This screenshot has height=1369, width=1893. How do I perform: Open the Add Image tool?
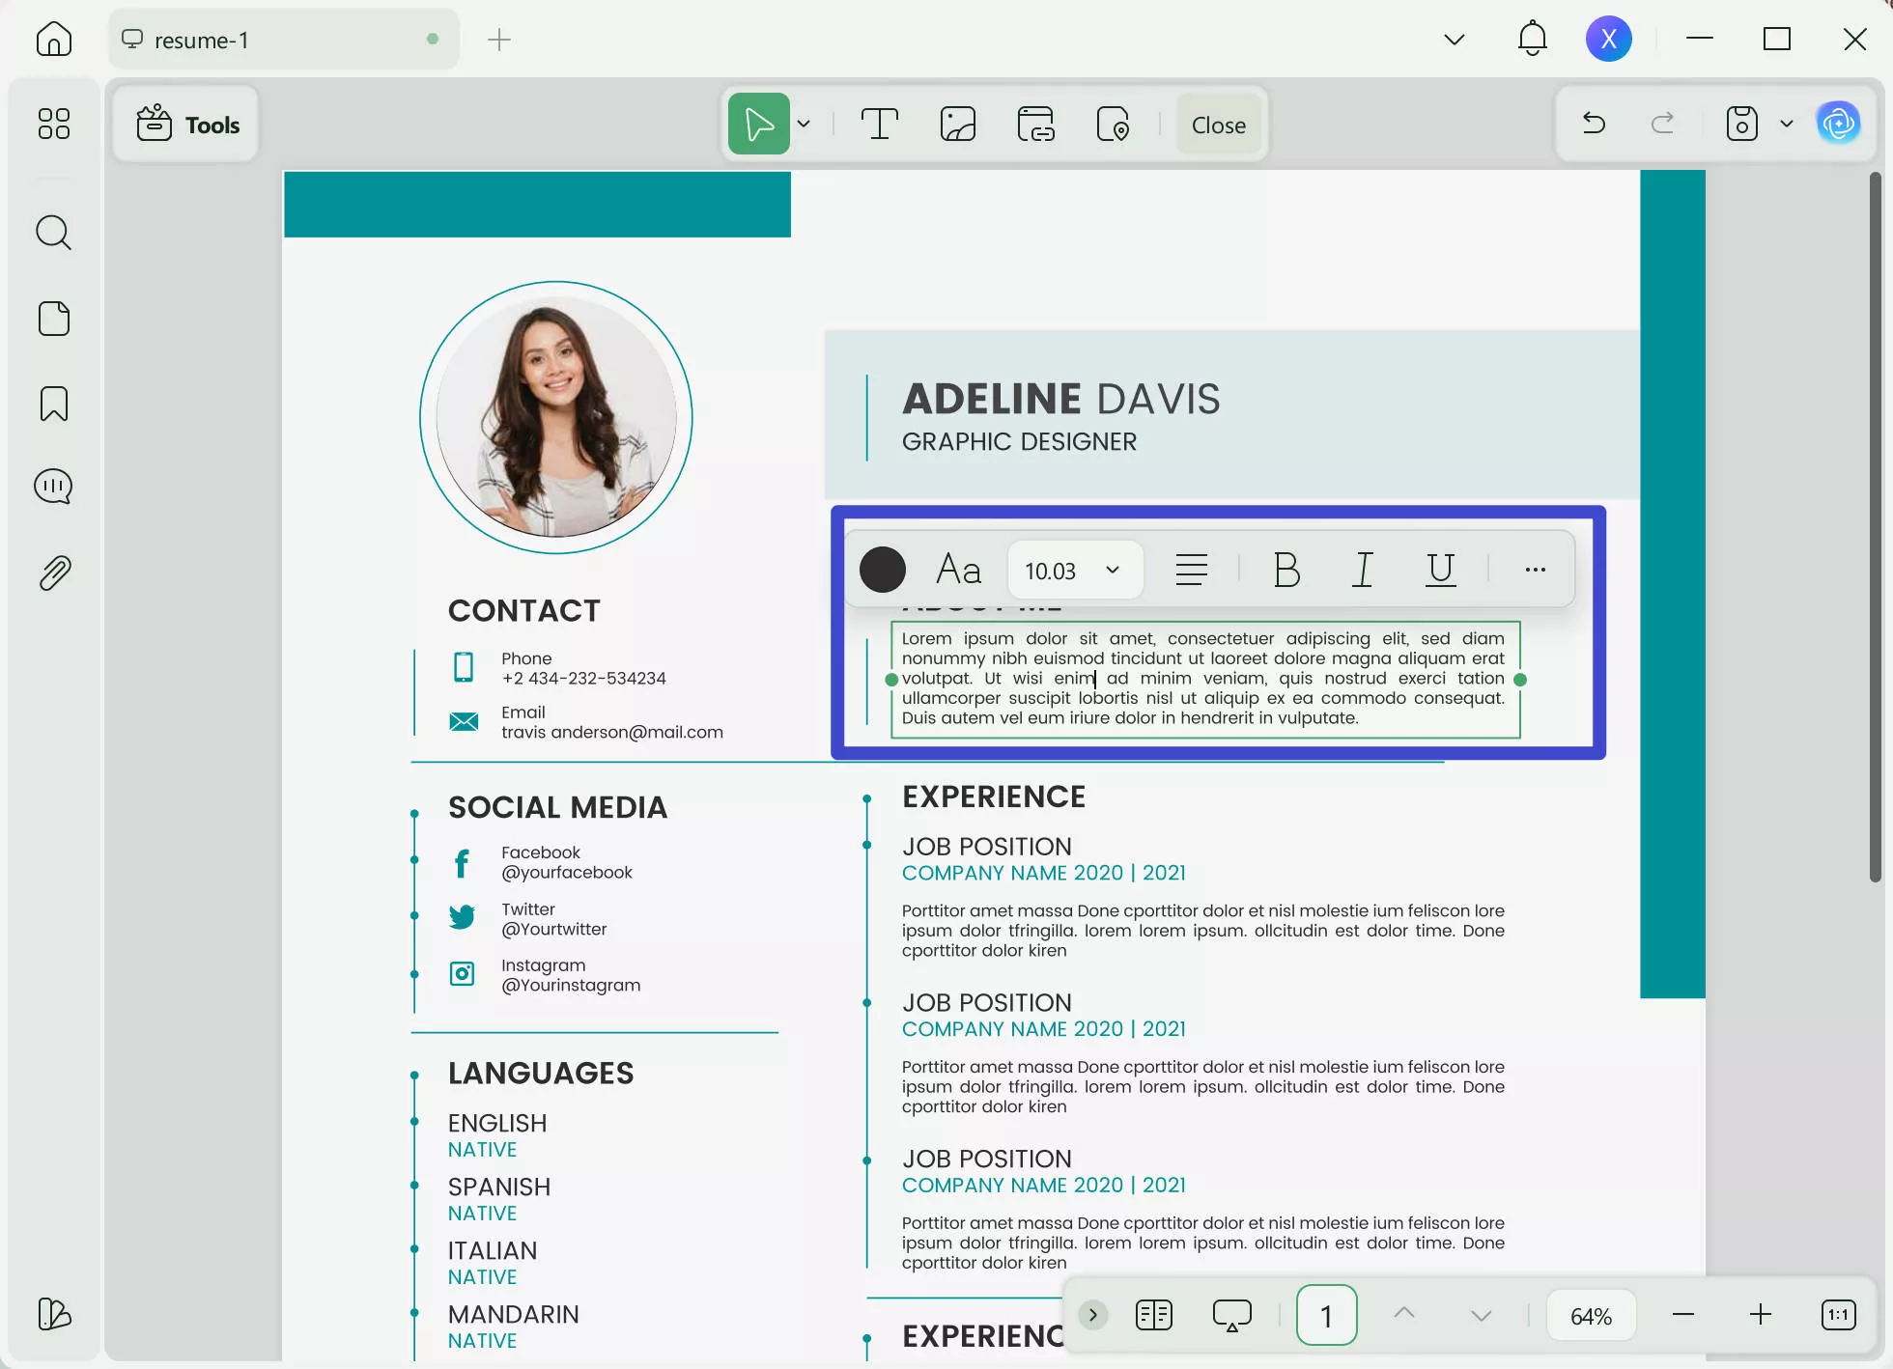coord(957,124)
